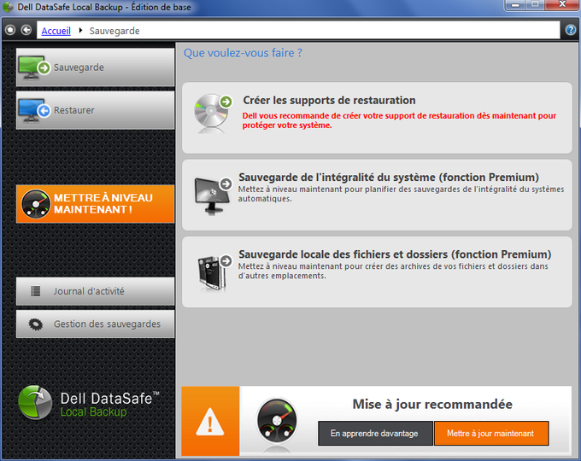This screenshot has width=581, height=461.
Task: Select Créer les supports de restauration
Action: coord(377,118)
